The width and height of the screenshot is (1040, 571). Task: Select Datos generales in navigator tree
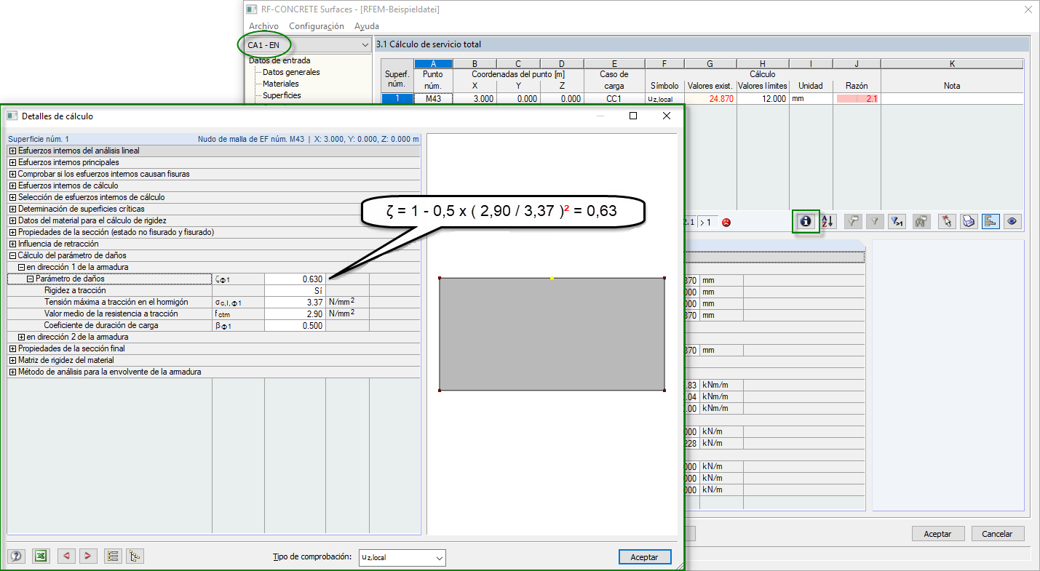(291, 72)
